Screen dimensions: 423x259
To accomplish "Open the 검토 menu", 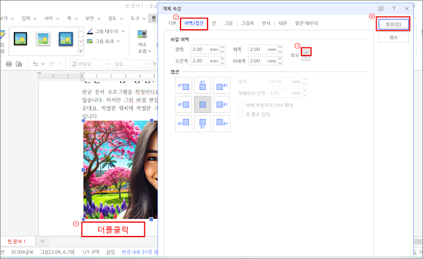I will coord(115,18).
